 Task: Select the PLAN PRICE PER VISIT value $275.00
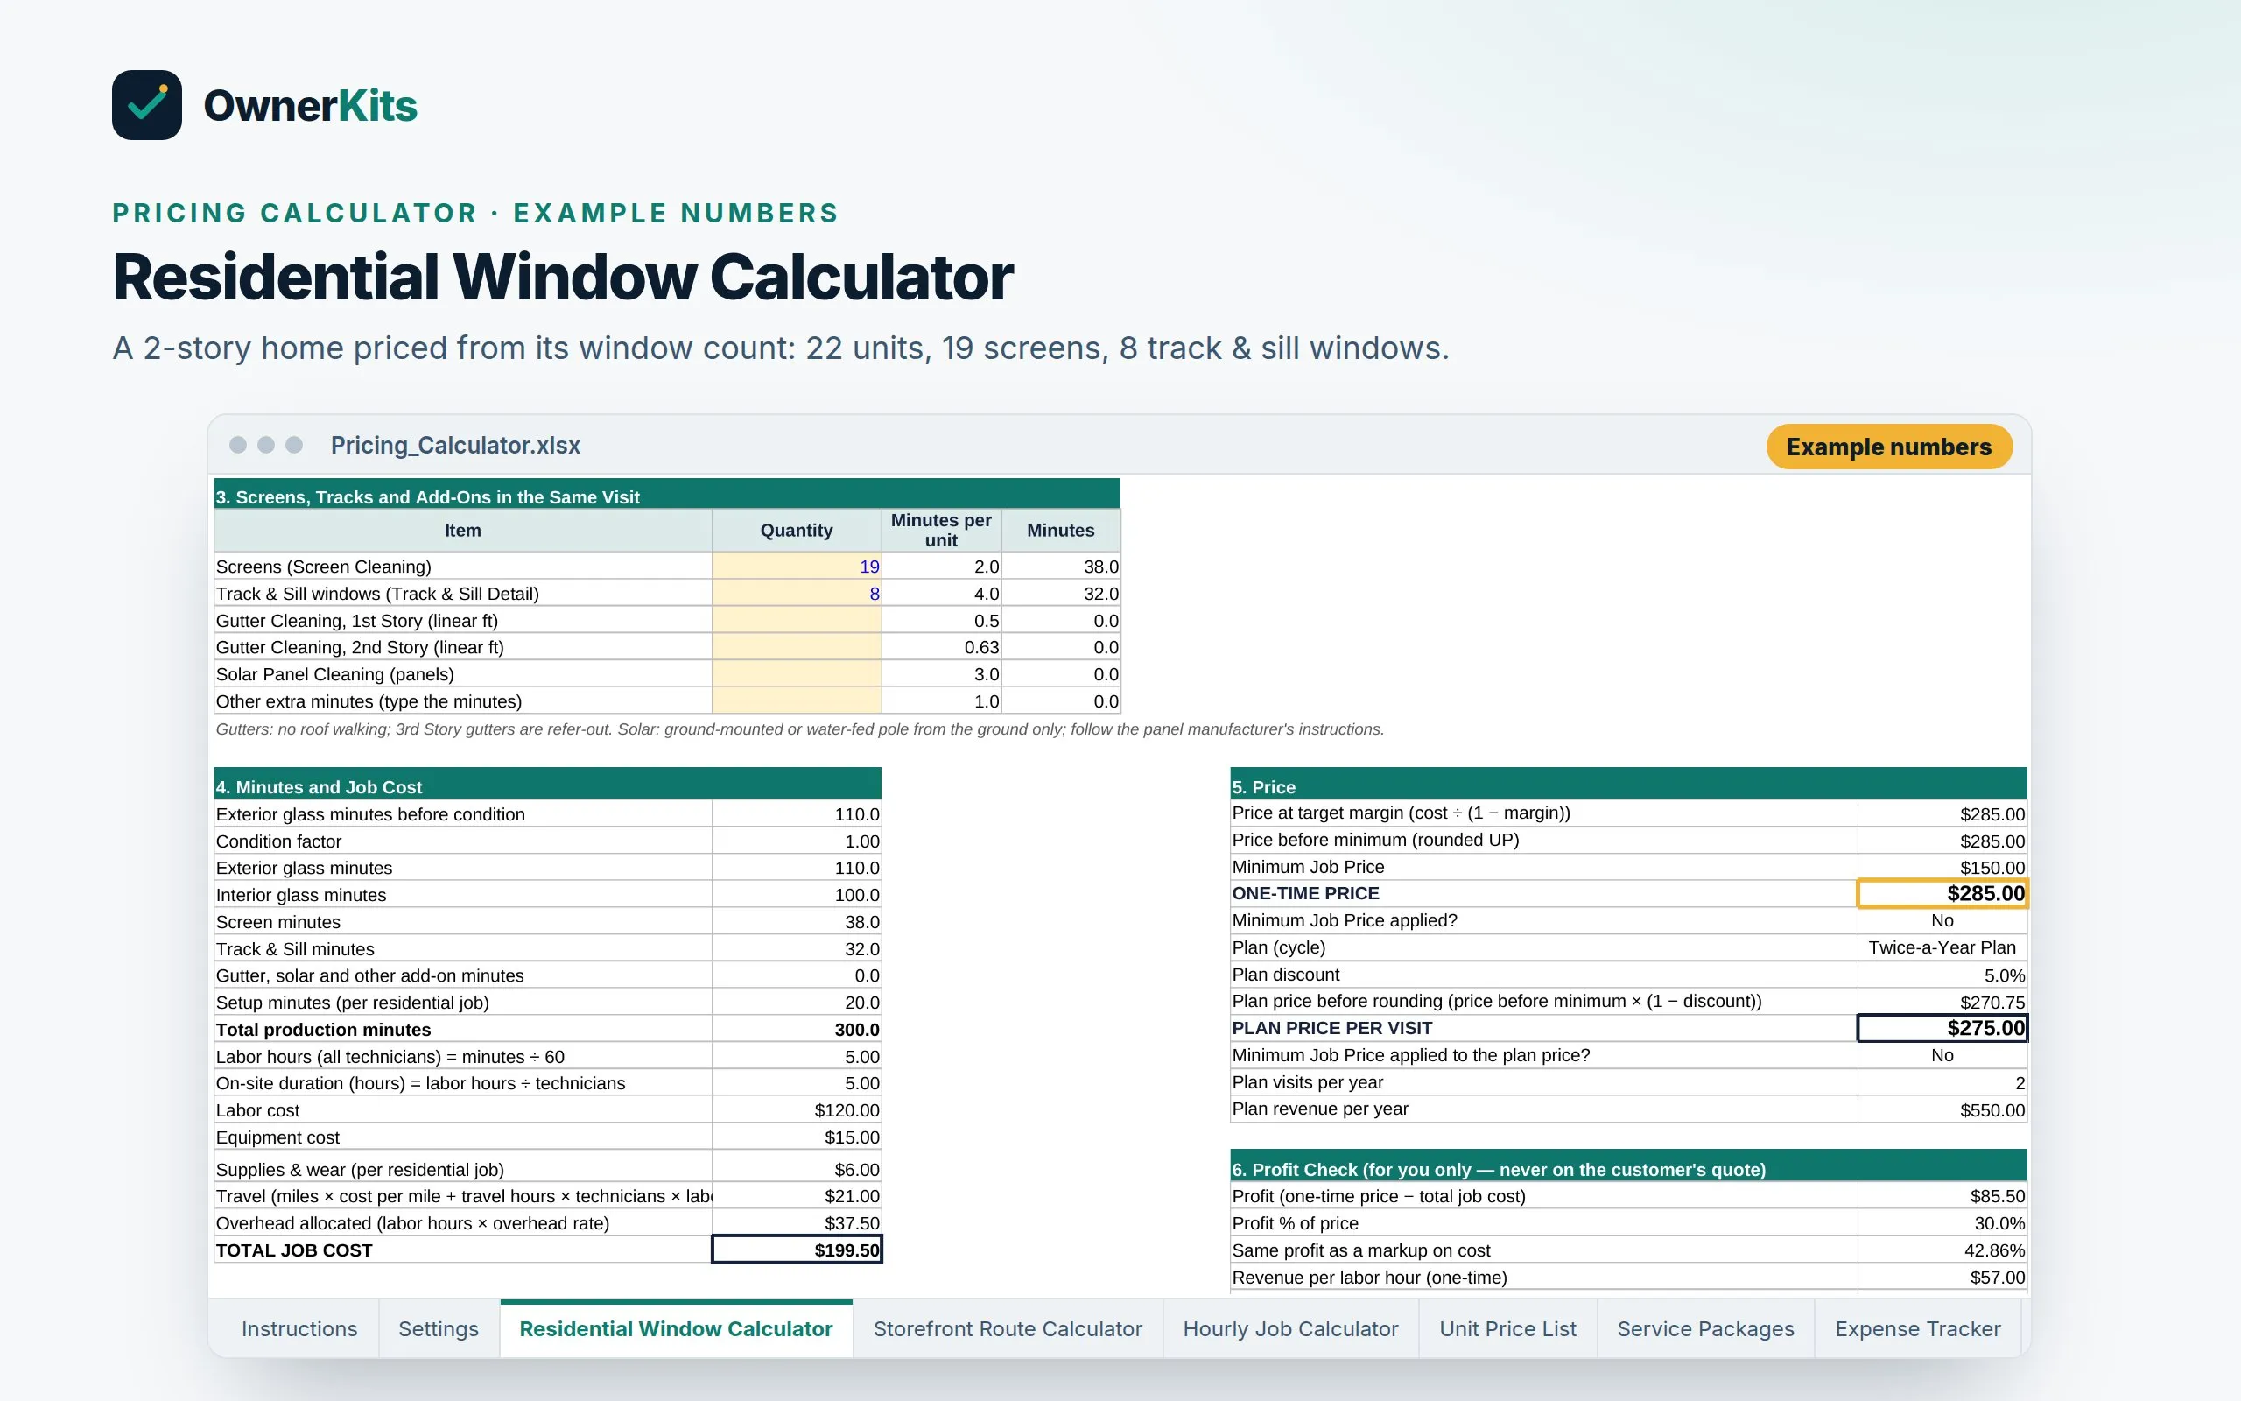1942,1029
